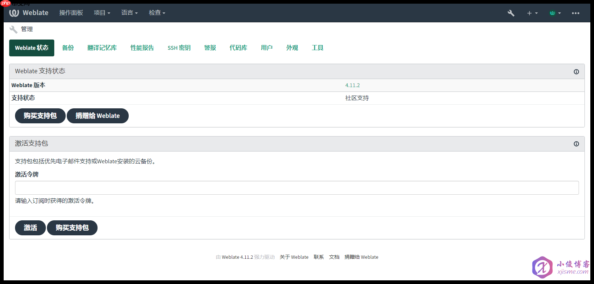The width and height of the screenshot is (594, 284).
Task: Click the Weblate logo in navbar
Action: tap(29, 13)
